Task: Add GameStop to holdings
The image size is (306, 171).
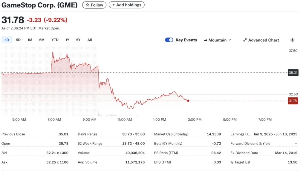Action: 126,5
